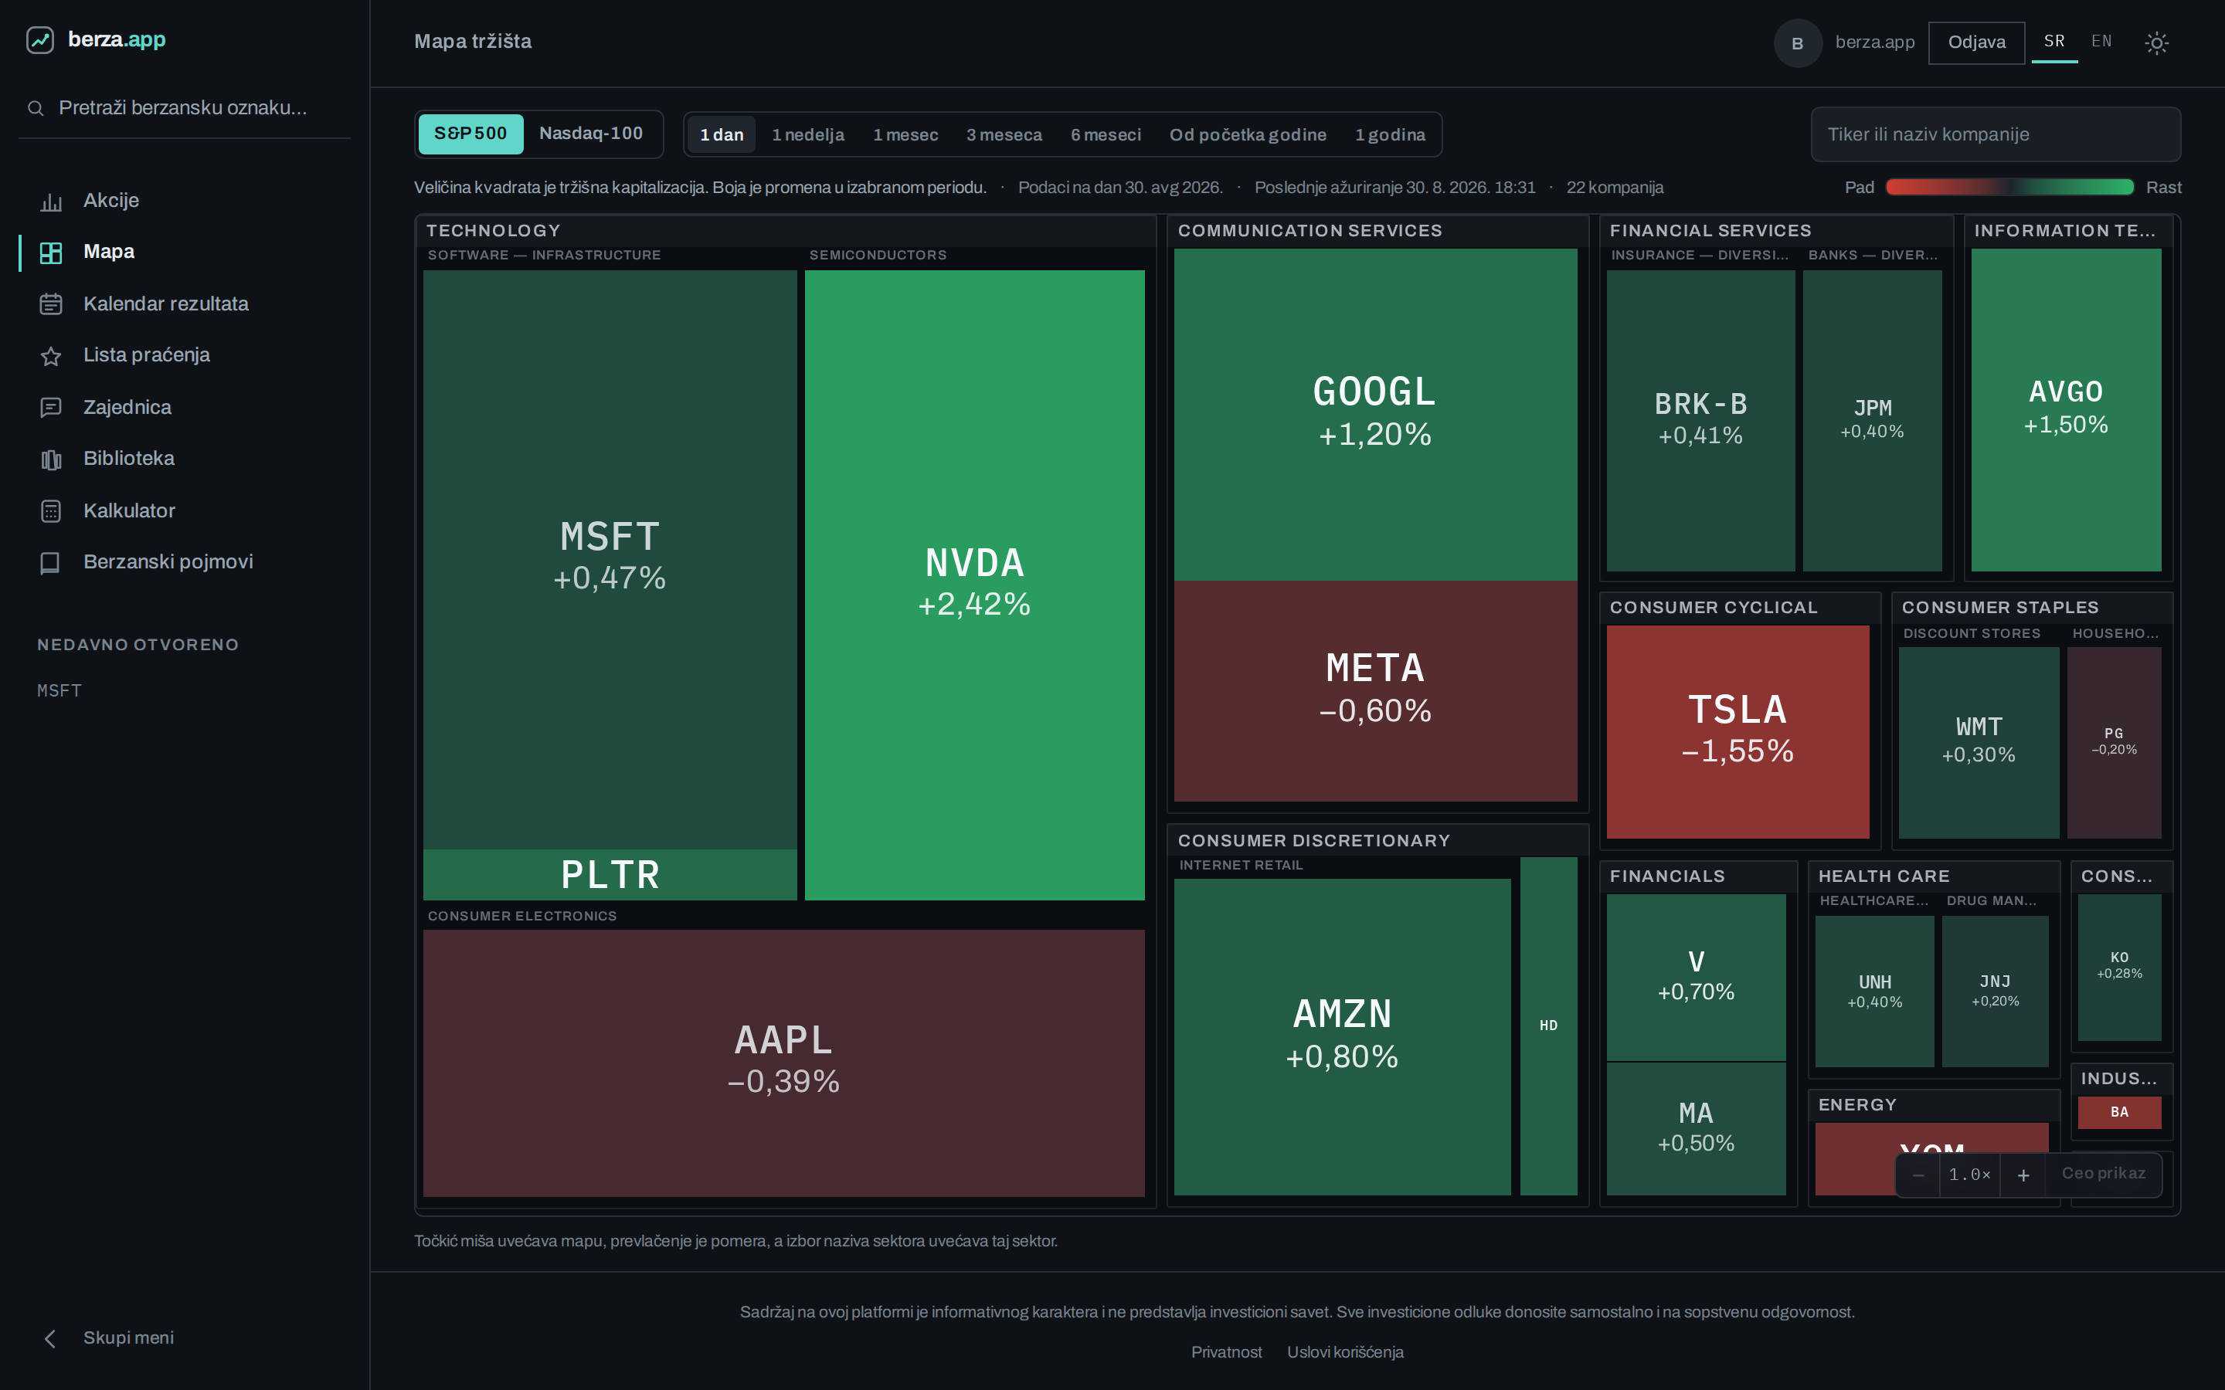2225x1390 pixels.
Task: Click the AAPL −0,39% tile
Action: (x=784, y=1063)
